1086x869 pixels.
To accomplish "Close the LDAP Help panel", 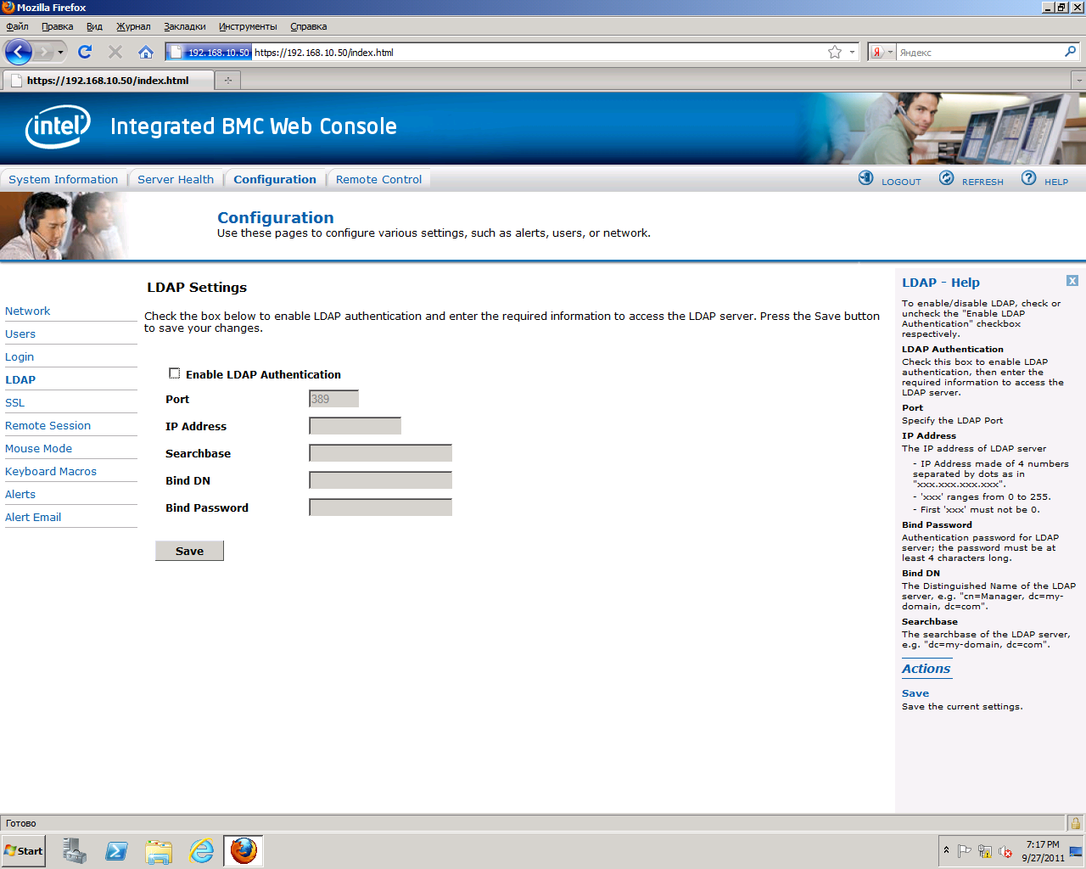I will click(1072, 281).
